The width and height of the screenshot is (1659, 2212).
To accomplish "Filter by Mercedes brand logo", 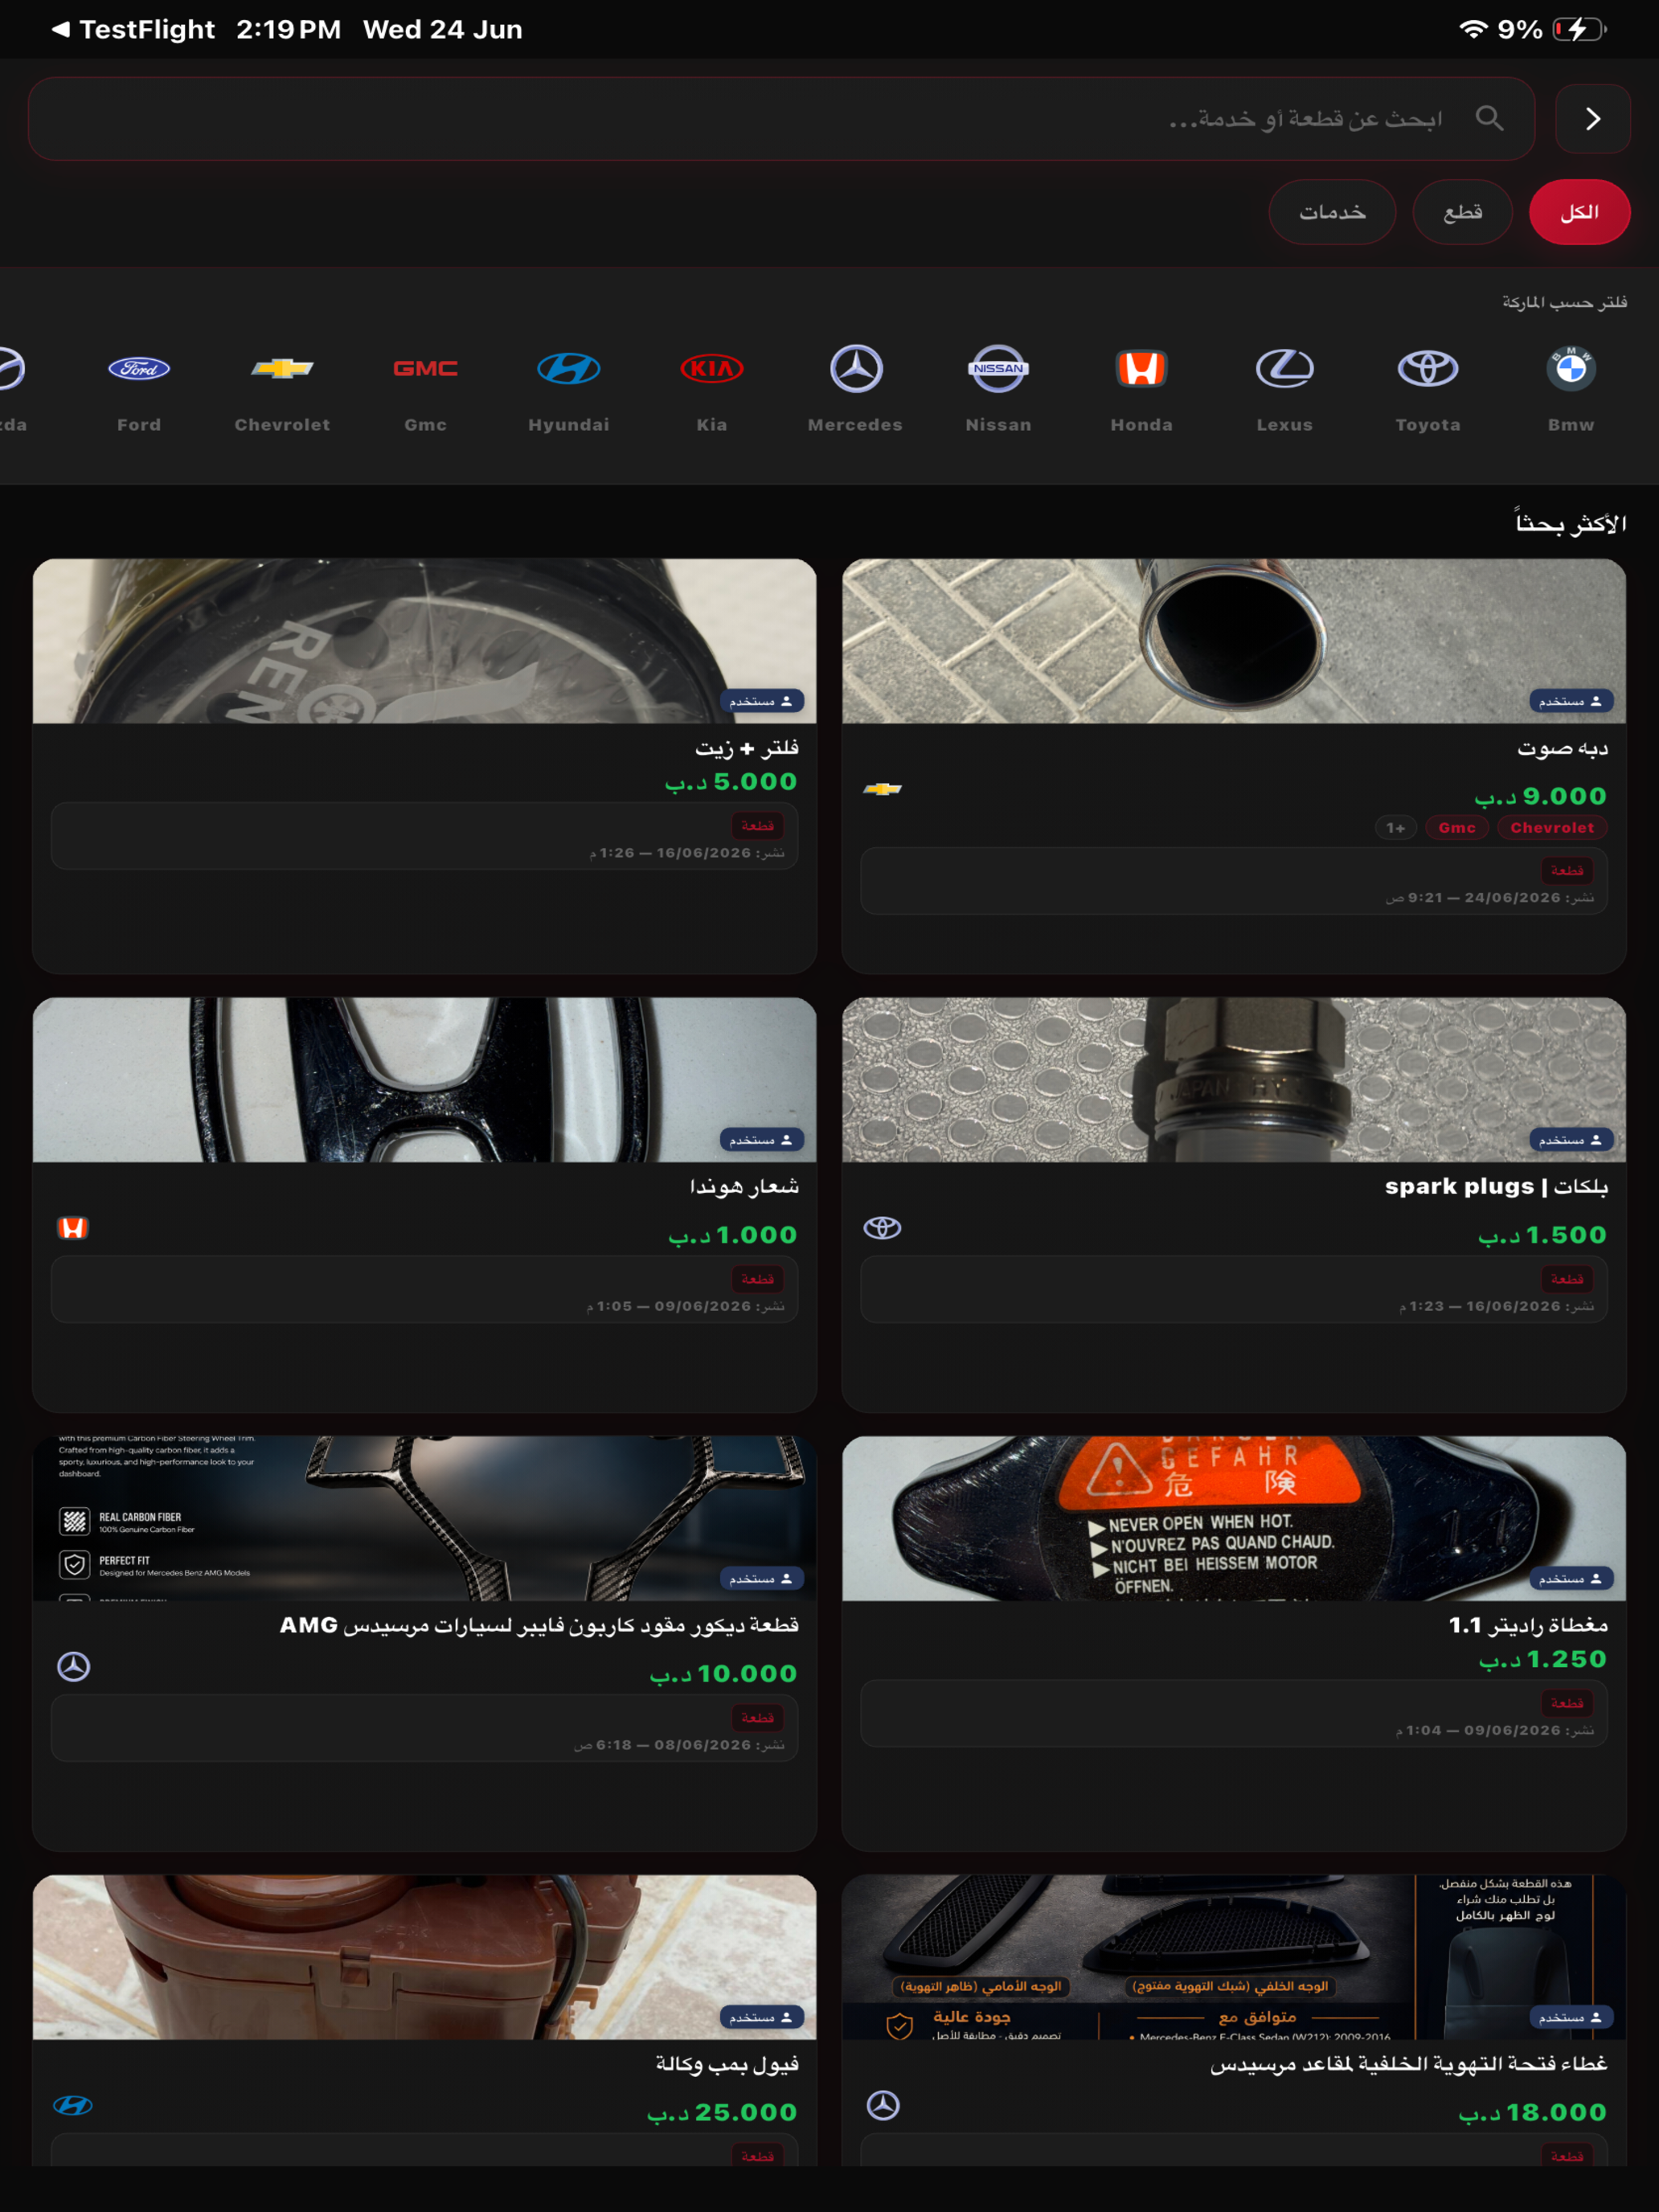I will click(856, 369).
